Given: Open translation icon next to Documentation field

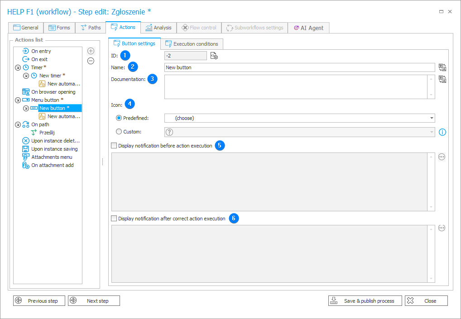Looking at the screenshot, I should [442, 79].
